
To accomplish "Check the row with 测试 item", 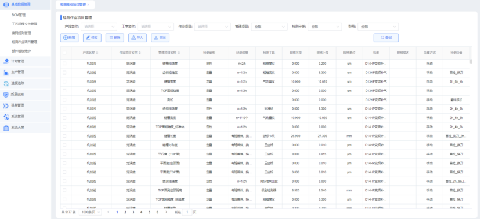I will pos(64,99).
